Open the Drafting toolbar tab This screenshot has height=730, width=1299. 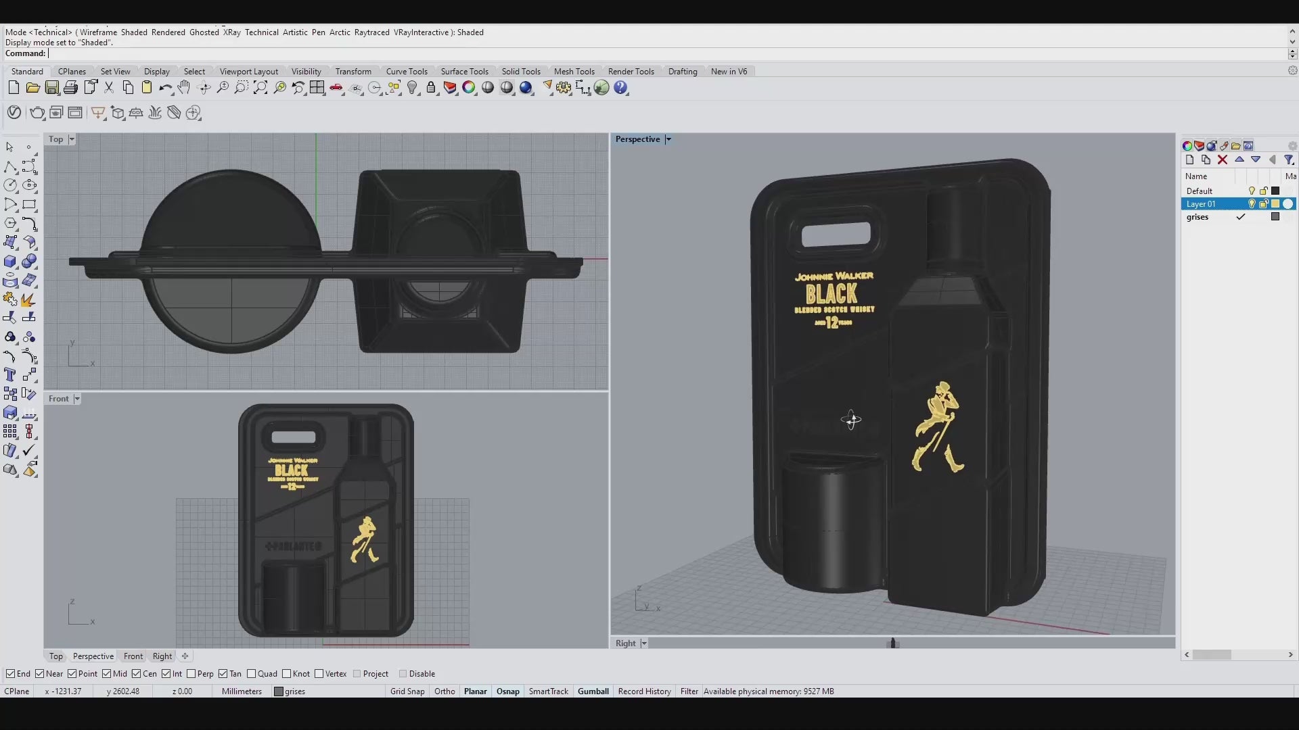click(683, 72)
